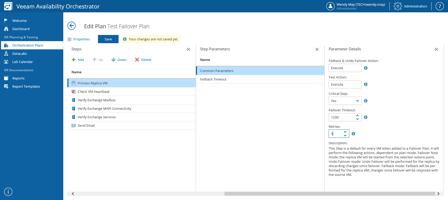Click the info circle icon at sidebar bottom
Viewport: 448px width, 200px height.
coord(8,192)
